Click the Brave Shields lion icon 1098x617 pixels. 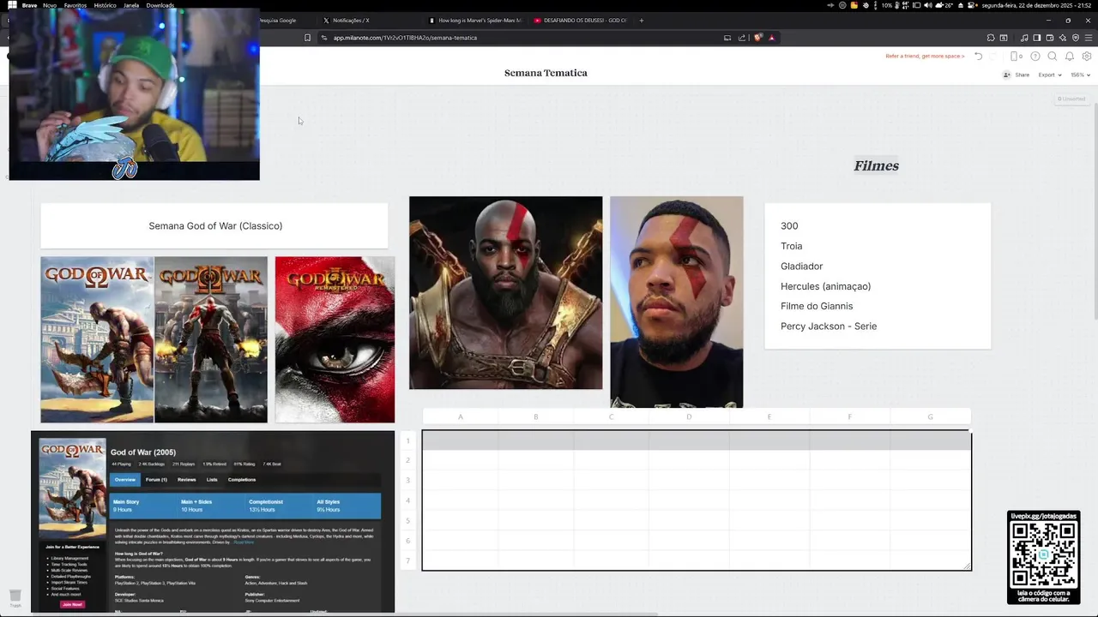[x=757, y=38]
